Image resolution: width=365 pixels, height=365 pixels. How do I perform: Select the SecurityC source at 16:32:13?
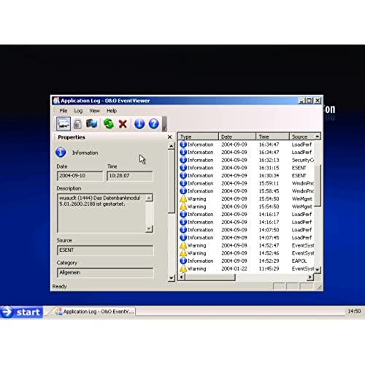(x=303, y=160)
